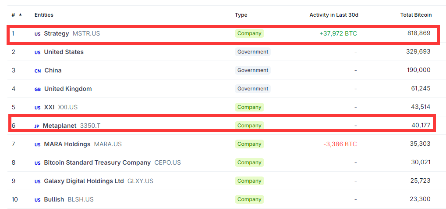This screenshot has height=209, width=446.
Task: Click the 3350.T ticker
Action: click(90, 126)
